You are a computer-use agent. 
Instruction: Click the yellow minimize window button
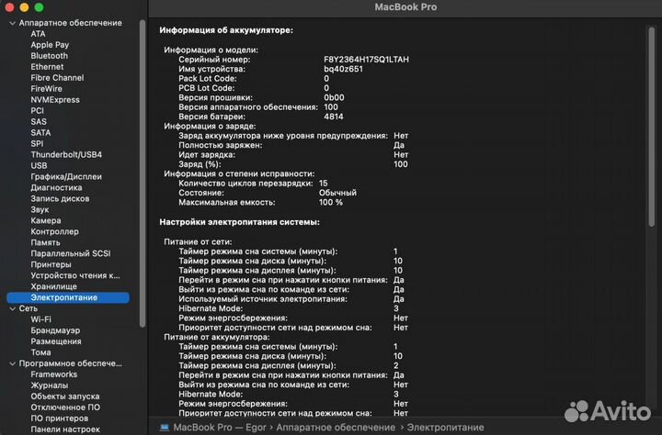[x=24, y=7]
